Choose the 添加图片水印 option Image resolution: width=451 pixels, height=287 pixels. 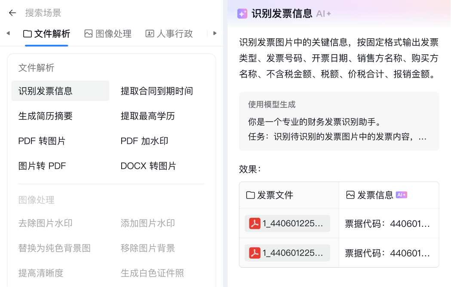[148, 223]
